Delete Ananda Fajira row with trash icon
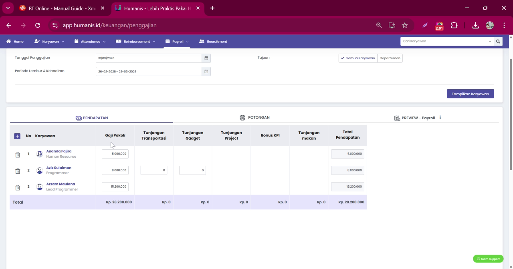 (x=18, y=155)
